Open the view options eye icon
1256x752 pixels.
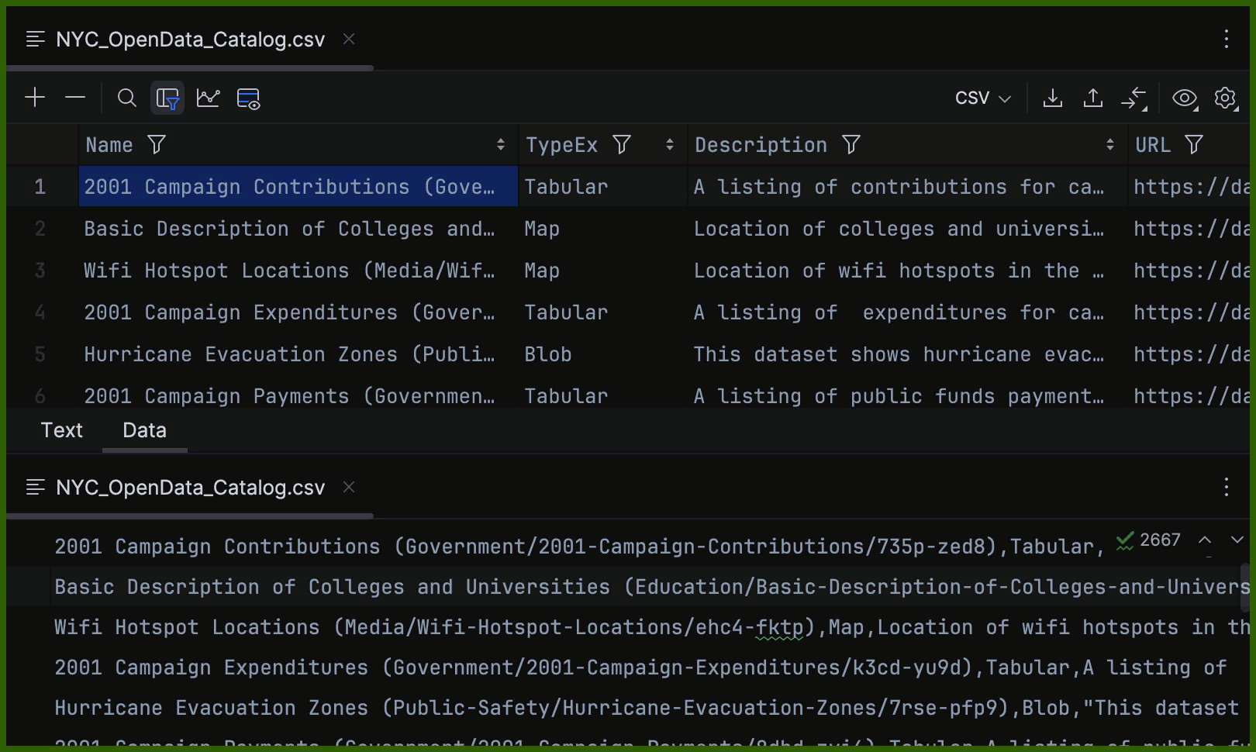coord(1184,98)
